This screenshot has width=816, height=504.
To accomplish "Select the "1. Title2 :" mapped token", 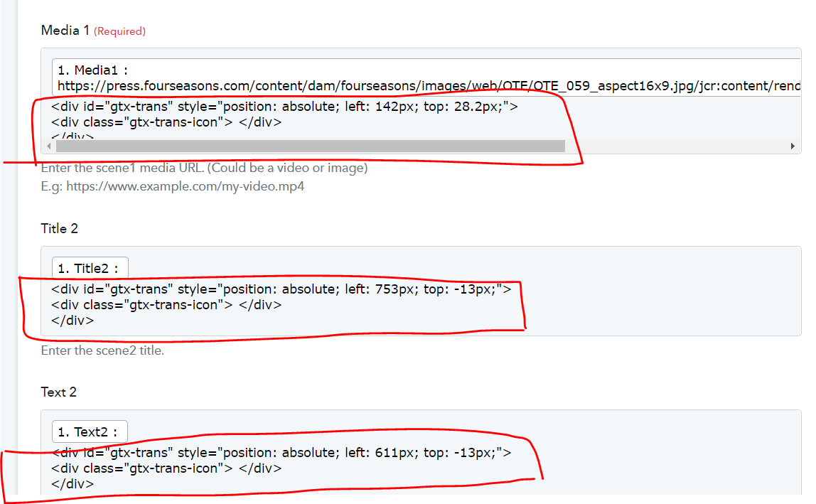I will tap(90, 268).
